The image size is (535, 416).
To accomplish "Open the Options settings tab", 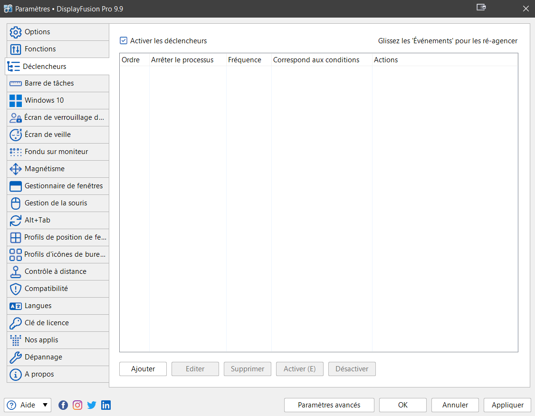I will [x=58, y=32].
